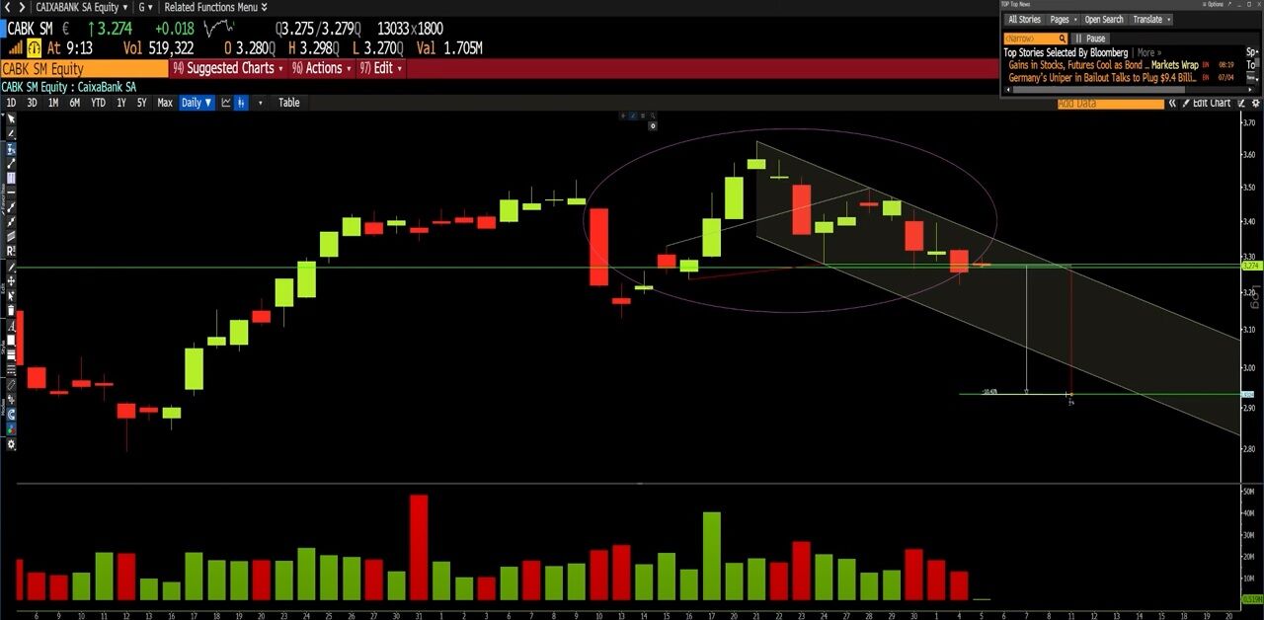Select the YTD time range
This screenshot has height=620, width=1264.
[98, 103]
